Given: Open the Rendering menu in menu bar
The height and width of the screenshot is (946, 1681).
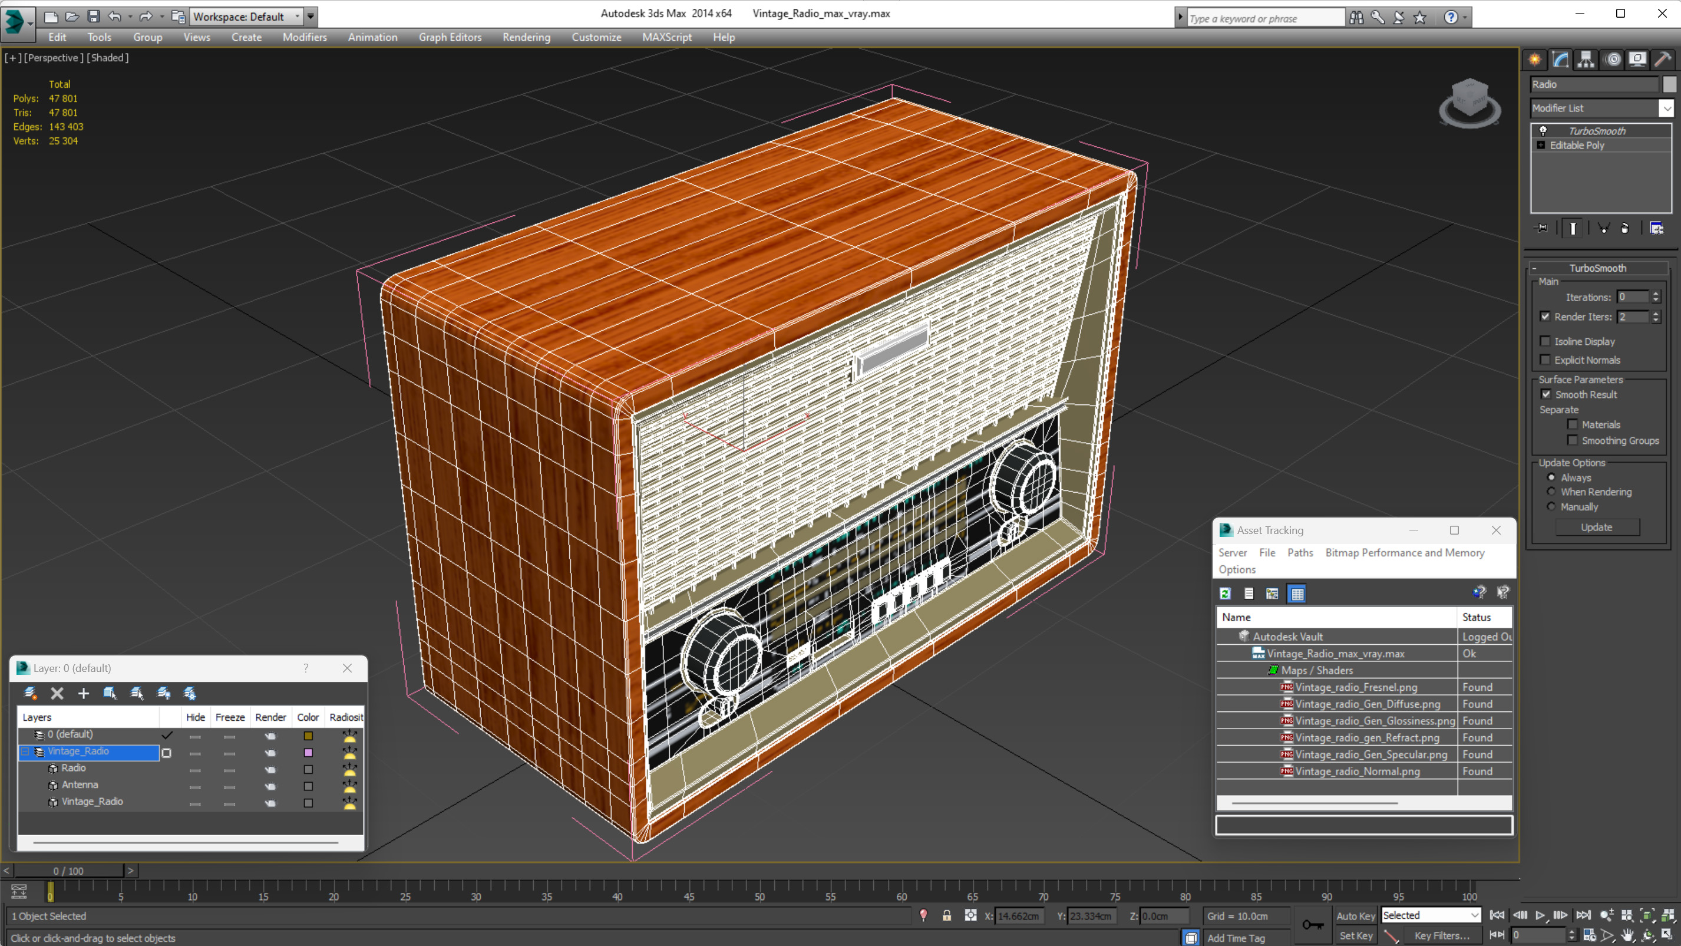Looking at the screenshot, I should 527,36.
